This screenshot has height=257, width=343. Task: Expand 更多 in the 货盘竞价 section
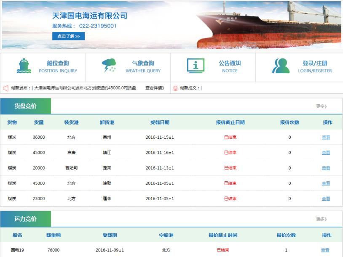321,106
